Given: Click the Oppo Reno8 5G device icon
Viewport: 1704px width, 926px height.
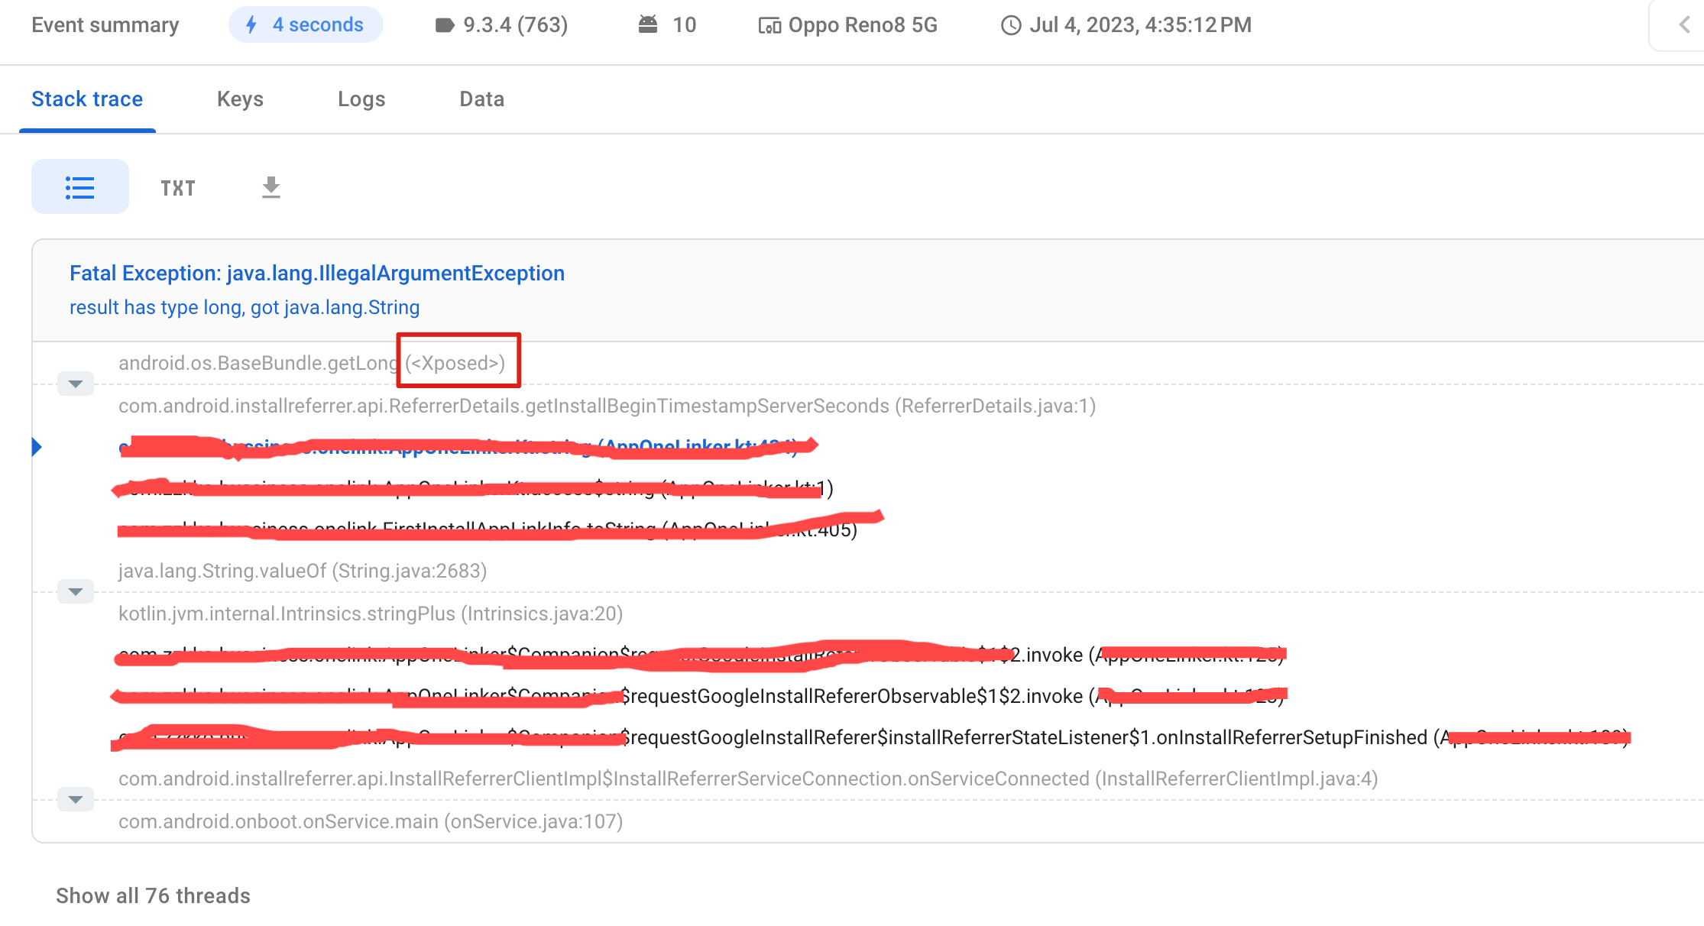Looking at the screenshot, I should (x=769, y=26).
